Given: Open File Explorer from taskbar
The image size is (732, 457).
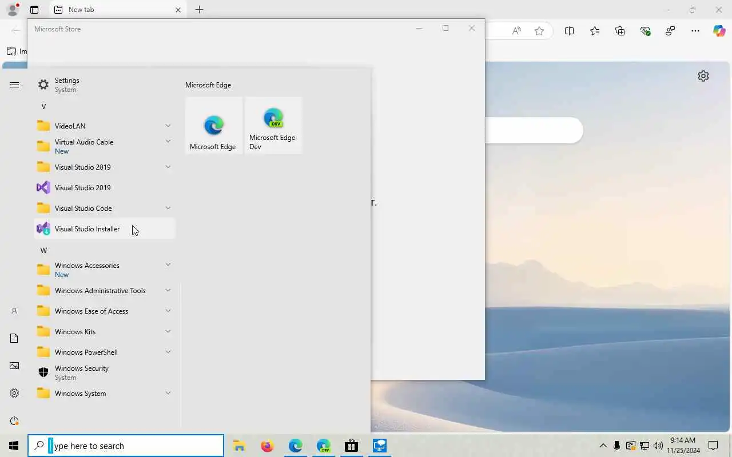Looking at the screenshot, I should tap(239, 446).
